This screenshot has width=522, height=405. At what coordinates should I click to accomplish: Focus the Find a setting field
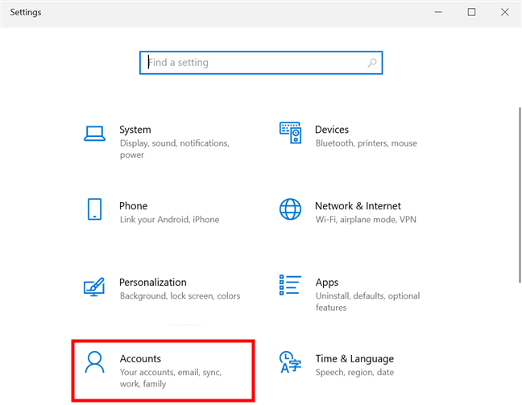pos(261,63)
